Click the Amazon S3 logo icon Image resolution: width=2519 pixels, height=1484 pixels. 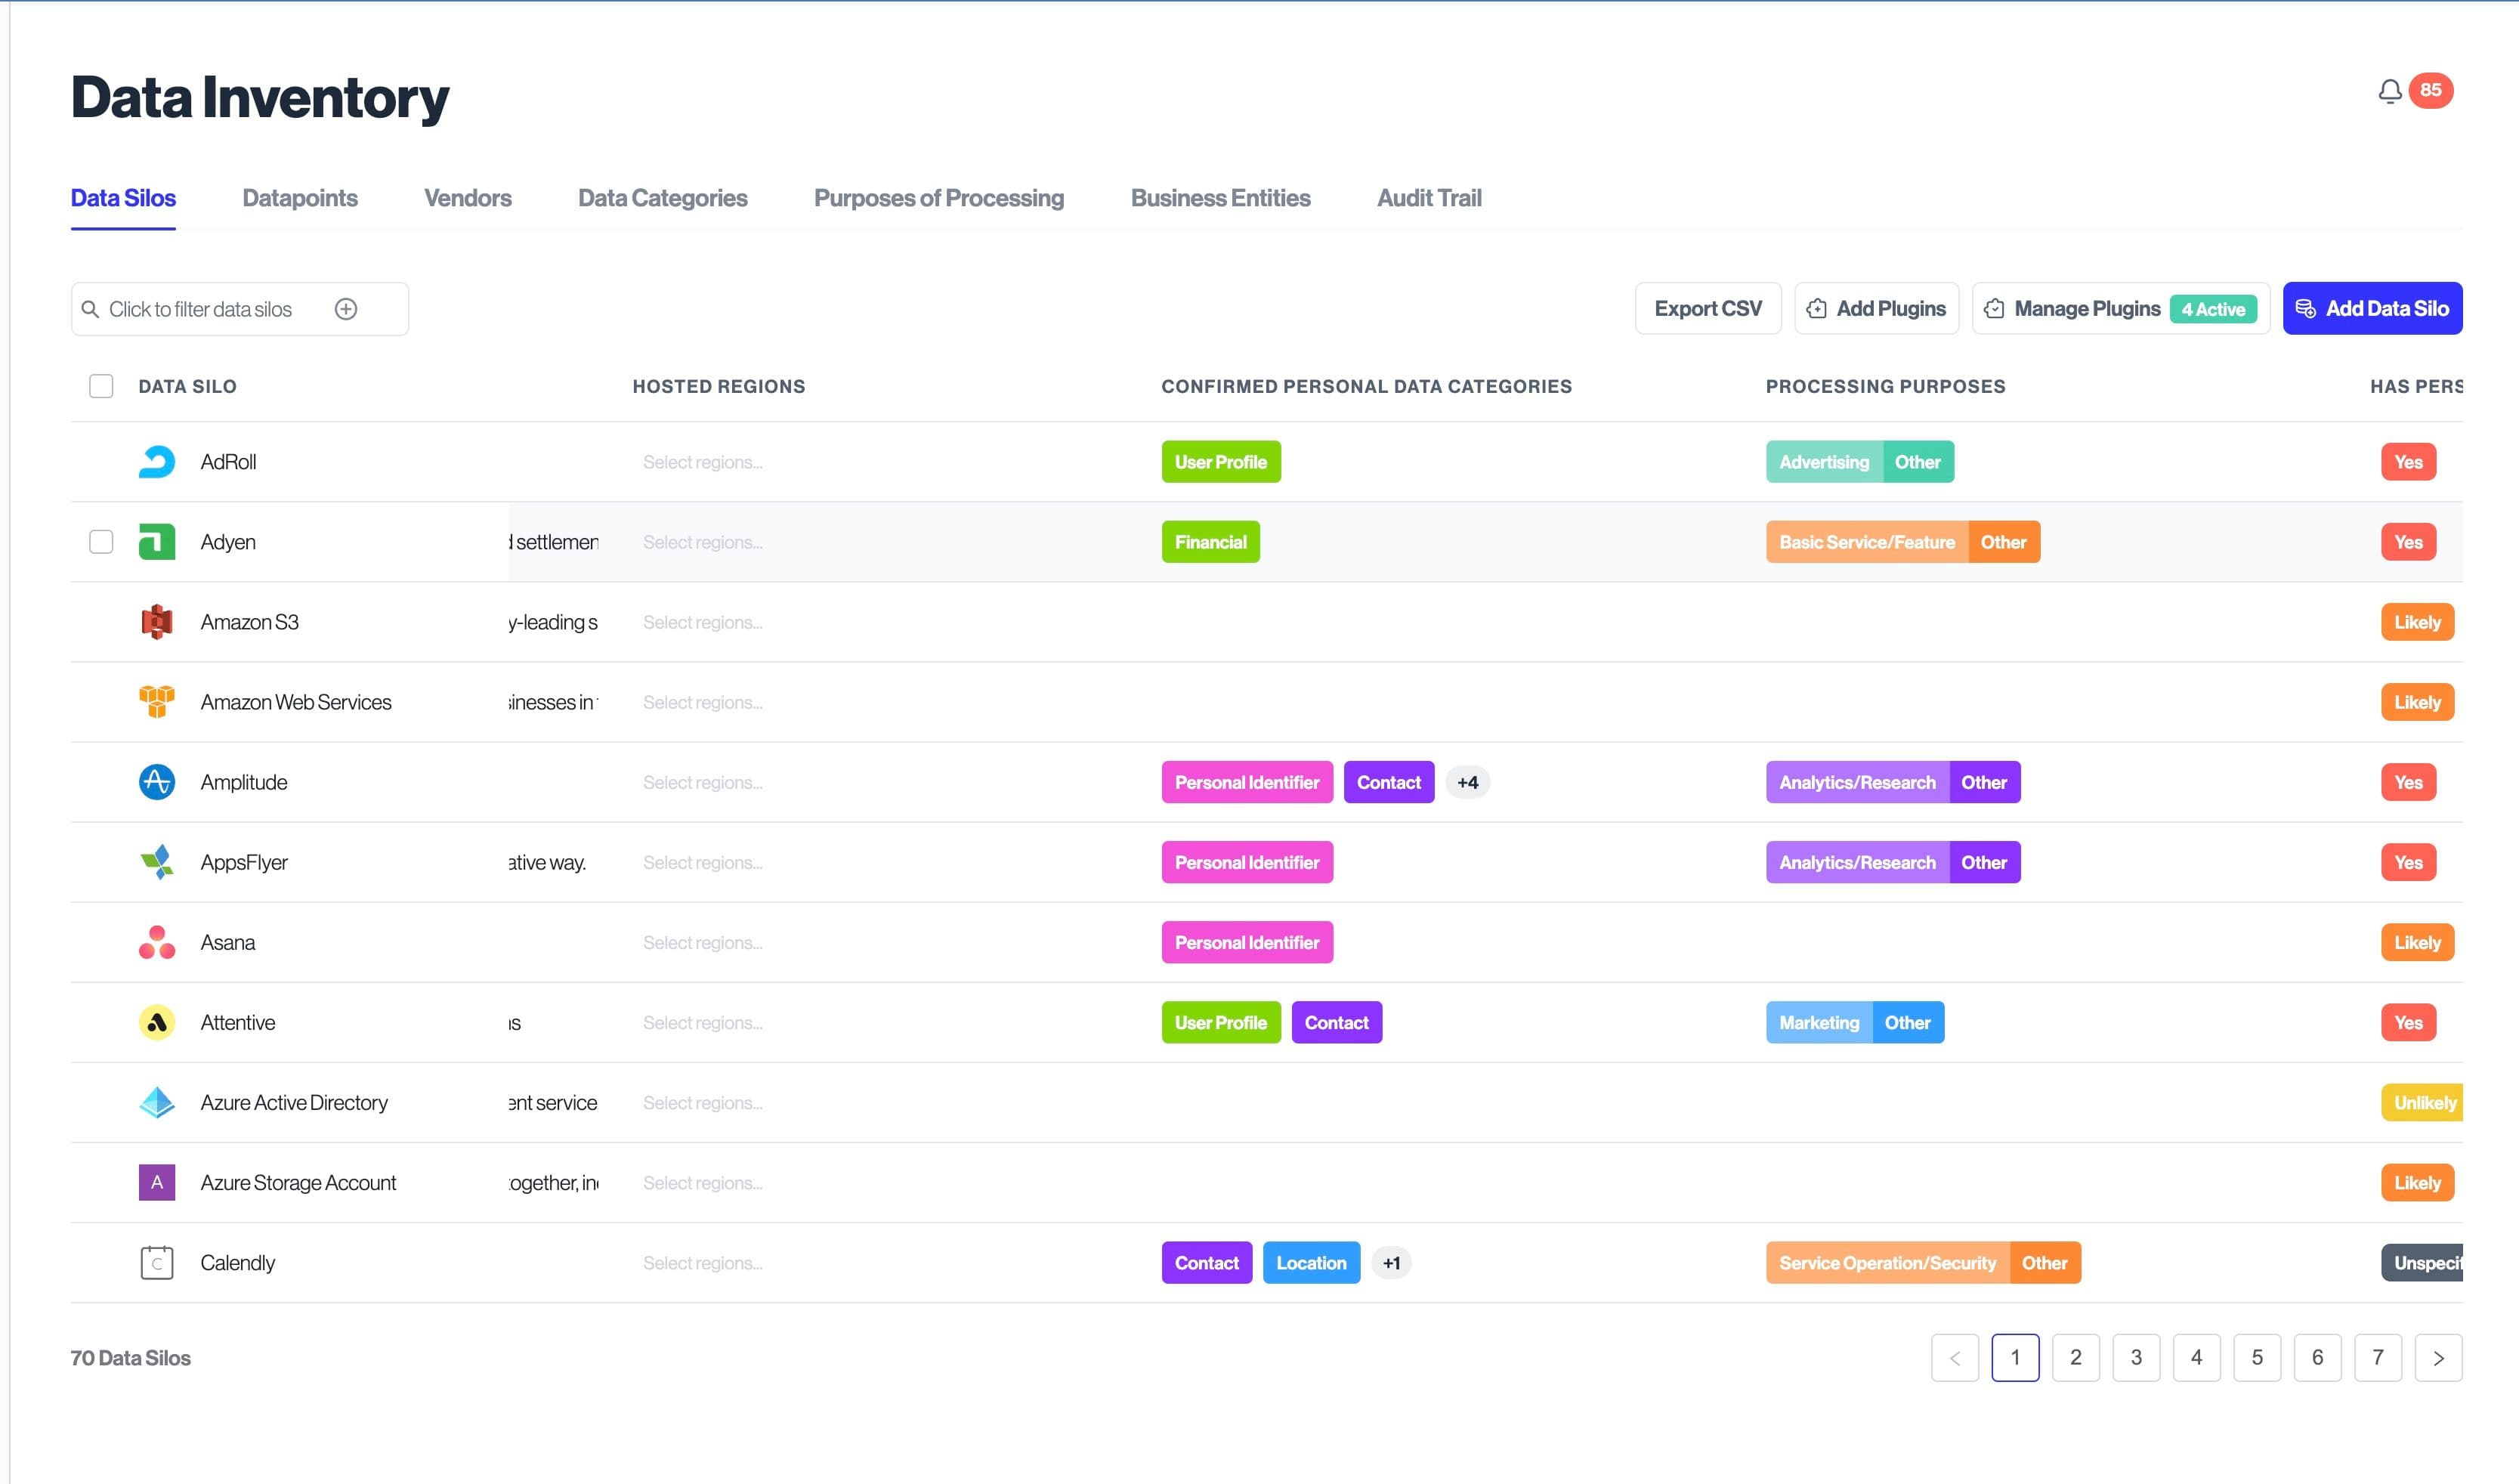click(x=157, y=622)
